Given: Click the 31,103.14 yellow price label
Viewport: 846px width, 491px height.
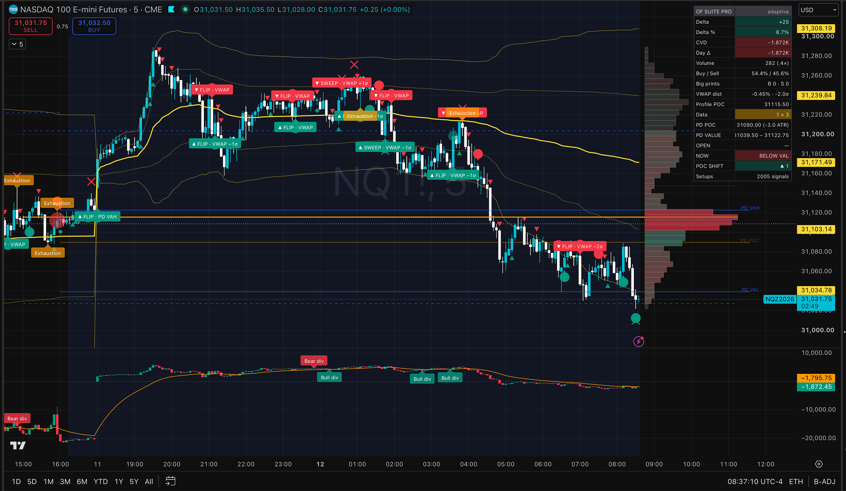Looking at the screenshot, I should (x=816, y=229).
